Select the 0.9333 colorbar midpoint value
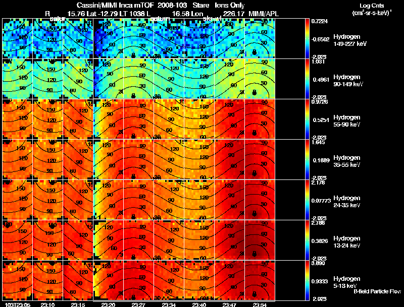This screenshot has height=307, width=404. [320, 281]
